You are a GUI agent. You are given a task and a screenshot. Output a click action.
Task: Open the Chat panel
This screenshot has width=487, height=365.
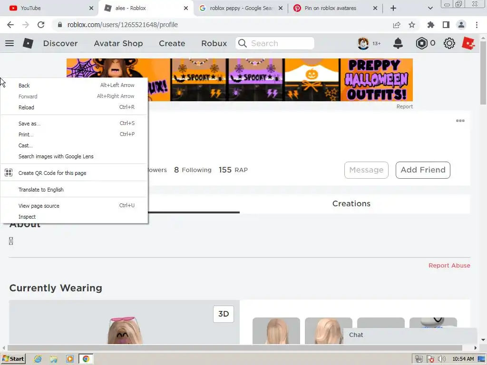point(410,335)
